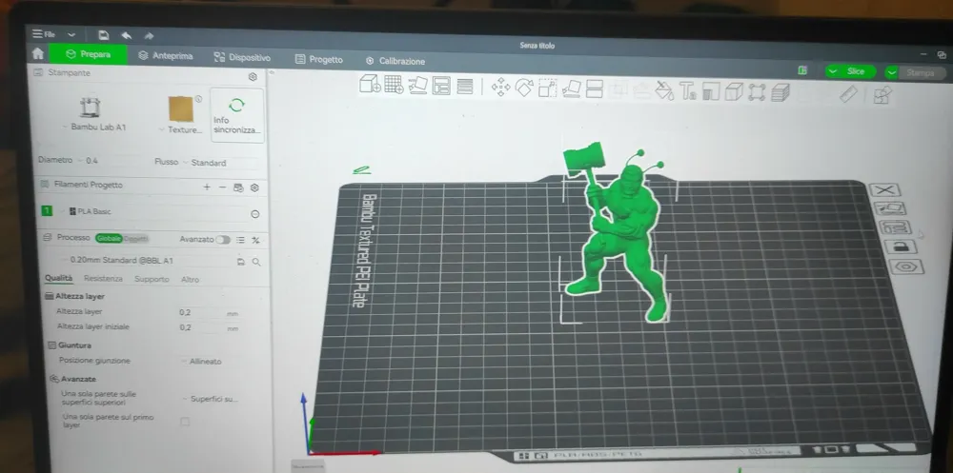Open the Bambu Lab A1 printer dropdown
This screenshot has width=953, height=473.
(94, 128)
